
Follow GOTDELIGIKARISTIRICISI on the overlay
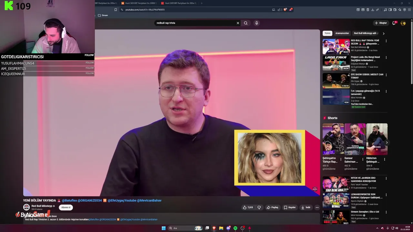click(89, 55)
